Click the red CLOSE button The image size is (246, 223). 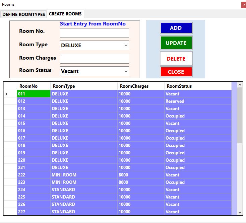176,72
